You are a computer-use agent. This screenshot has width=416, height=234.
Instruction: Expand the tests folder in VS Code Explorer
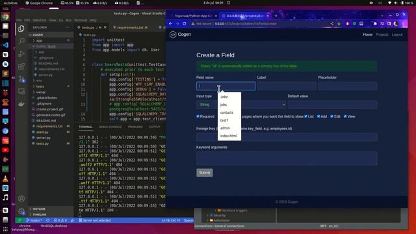[51, 86]
